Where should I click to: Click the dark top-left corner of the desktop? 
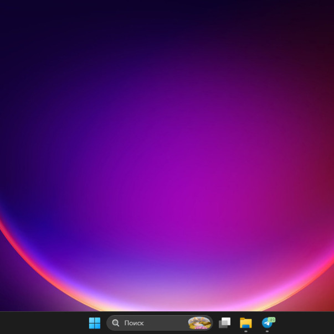pos(8,8)
